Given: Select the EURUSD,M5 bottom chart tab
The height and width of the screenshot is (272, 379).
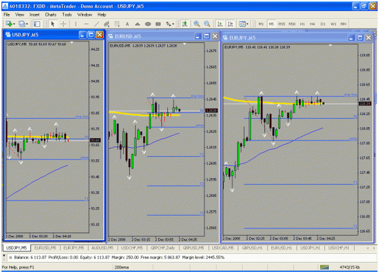Looking at the screenshot, I should pos(45,248).
